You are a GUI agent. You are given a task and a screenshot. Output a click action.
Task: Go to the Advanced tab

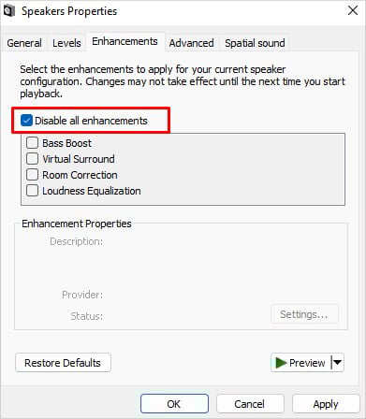tap(192, 43)
